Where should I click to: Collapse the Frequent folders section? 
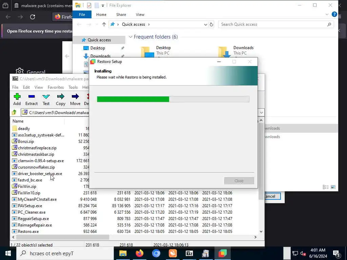(130, 37)
